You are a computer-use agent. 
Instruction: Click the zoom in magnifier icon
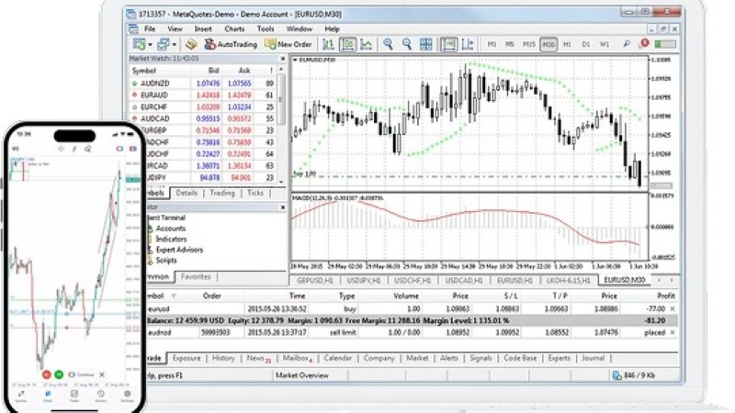click(x=389, y=44)
